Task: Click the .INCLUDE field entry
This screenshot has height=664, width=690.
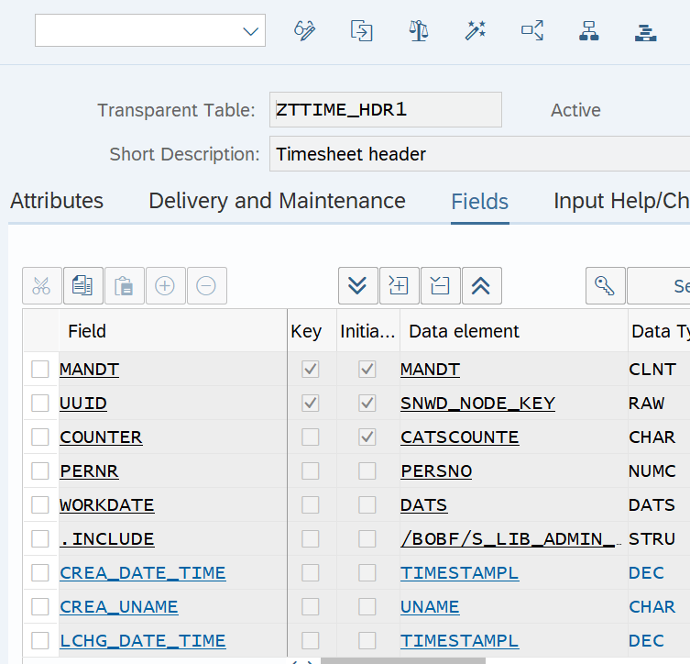Action: (107, 538)
